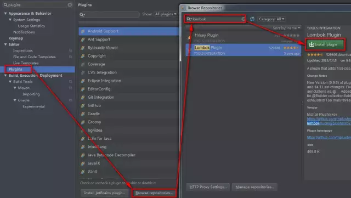Clear the lombok search text icon

[243, 19]
